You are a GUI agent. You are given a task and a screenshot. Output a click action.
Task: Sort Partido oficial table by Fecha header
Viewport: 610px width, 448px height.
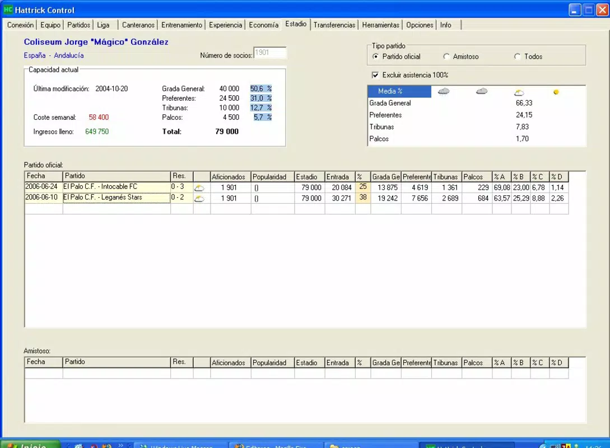tap(44, 176)
